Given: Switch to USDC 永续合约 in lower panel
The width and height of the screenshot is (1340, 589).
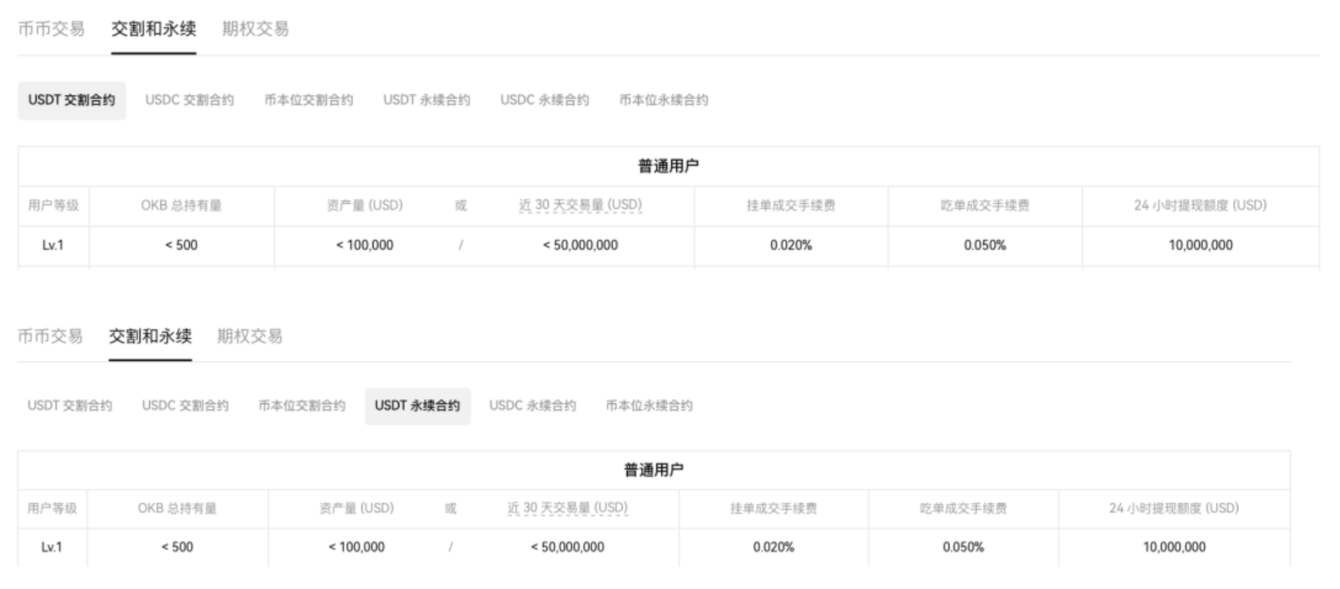Looking at the screenshot, I should (533, 405).
